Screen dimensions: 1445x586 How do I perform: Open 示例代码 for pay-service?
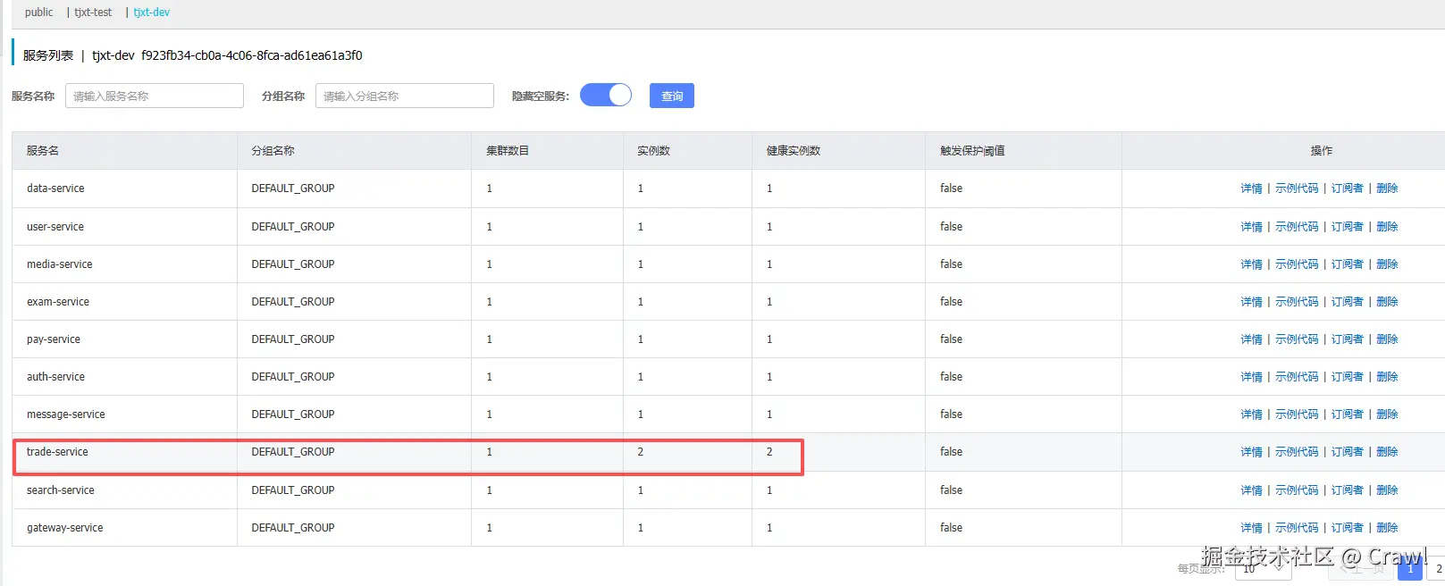point(1297,339)
